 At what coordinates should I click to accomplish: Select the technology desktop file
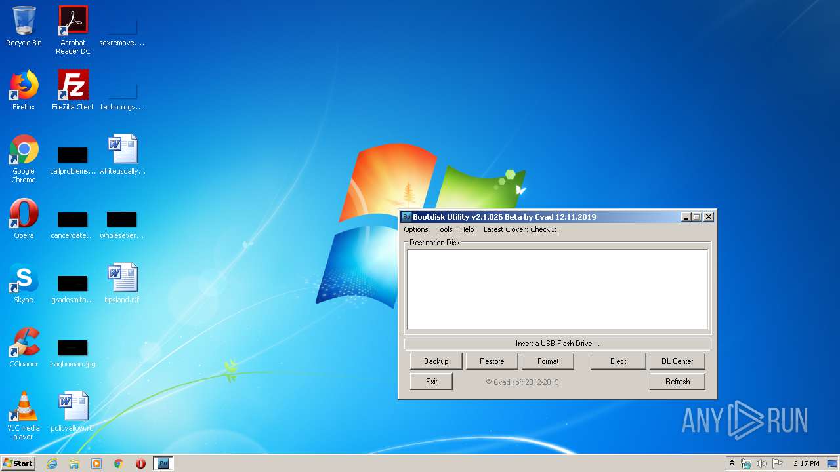(122, 94)
